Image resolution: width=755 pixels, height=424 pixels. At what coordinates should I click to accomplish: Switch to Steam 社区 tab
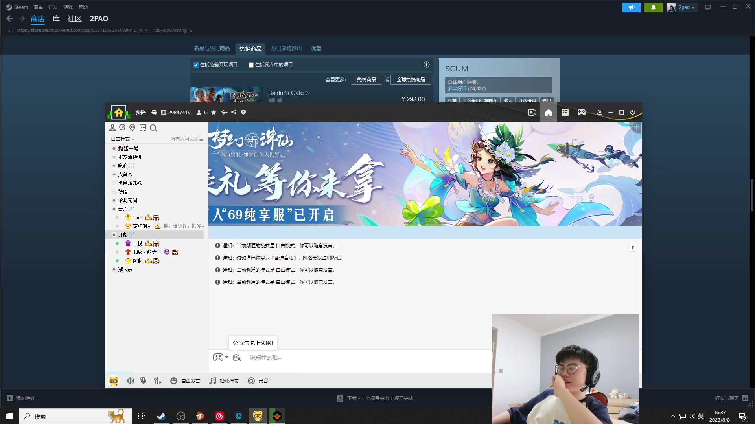(x=74, y=18)
